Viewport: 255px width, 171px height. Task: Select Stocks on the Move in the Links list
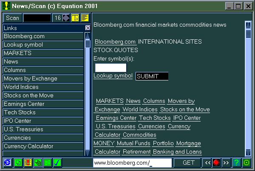coord(43,95)
